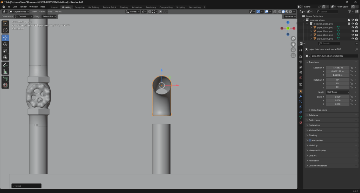Activate the Scale tool
Screen dimensions: 360x193
tap(5, 51)
